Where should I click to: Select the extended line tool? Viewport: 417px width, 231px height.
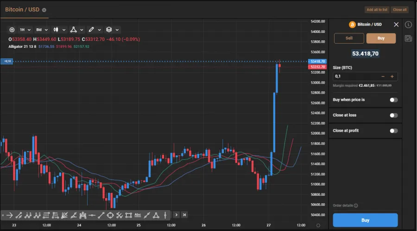click(x=147, y=215)
